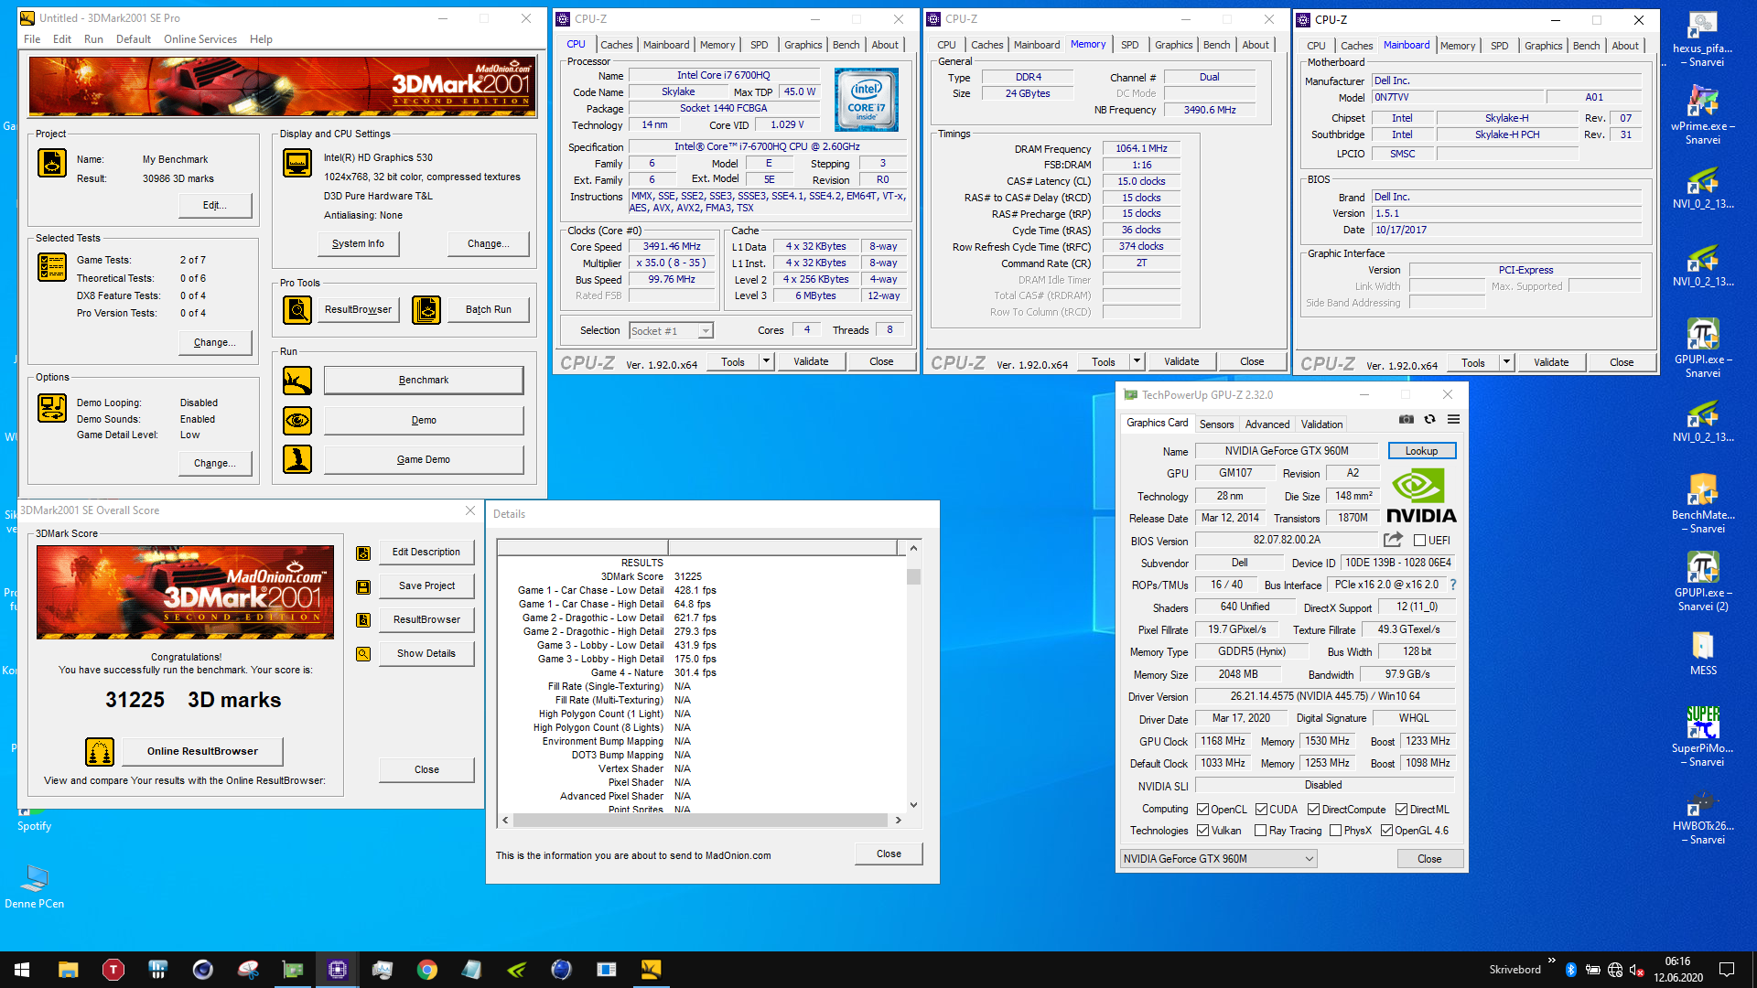Click the Edit Description icon in score window
The height and width of the screenshot is (988, 1757).
point(363,553)
